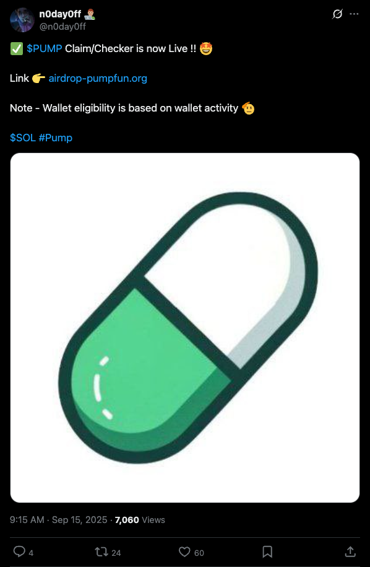Enlarge the green pill image
Image resolution: width=370 pixels, height=567 pixels.
185,328
